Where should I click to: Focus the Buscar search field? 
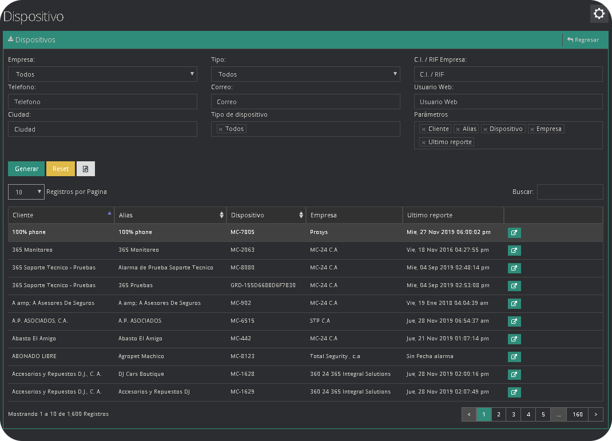pos(570,192)
